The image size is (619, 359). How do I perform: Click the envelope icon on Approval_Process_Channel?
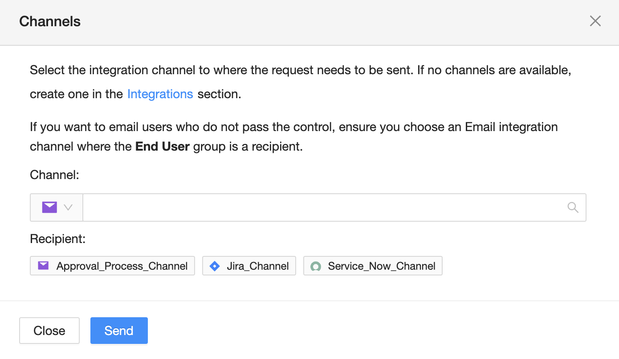(43, 266)
